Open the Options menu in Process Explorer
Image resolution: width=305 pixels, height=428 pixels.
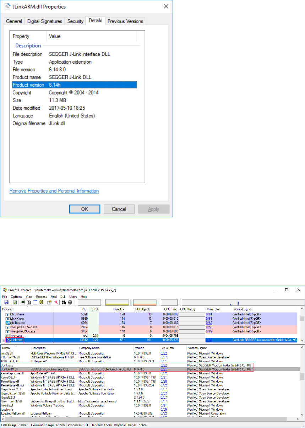16,296
